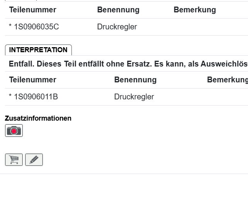Select the INTERPRETATION tab
Image resolution: width=248 pixels, height=203 pixels.
click(38, 50)
